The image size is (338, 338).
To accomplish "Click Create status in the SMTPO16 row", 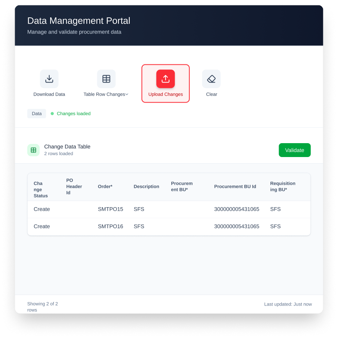I will [42, 226].
